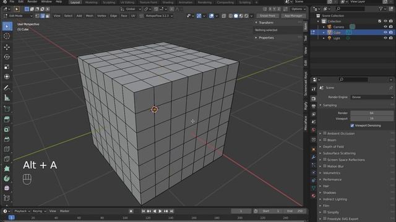Open the Tool properties tab
The height and width of the screenshot is (222, 396).
coord(314,89)
